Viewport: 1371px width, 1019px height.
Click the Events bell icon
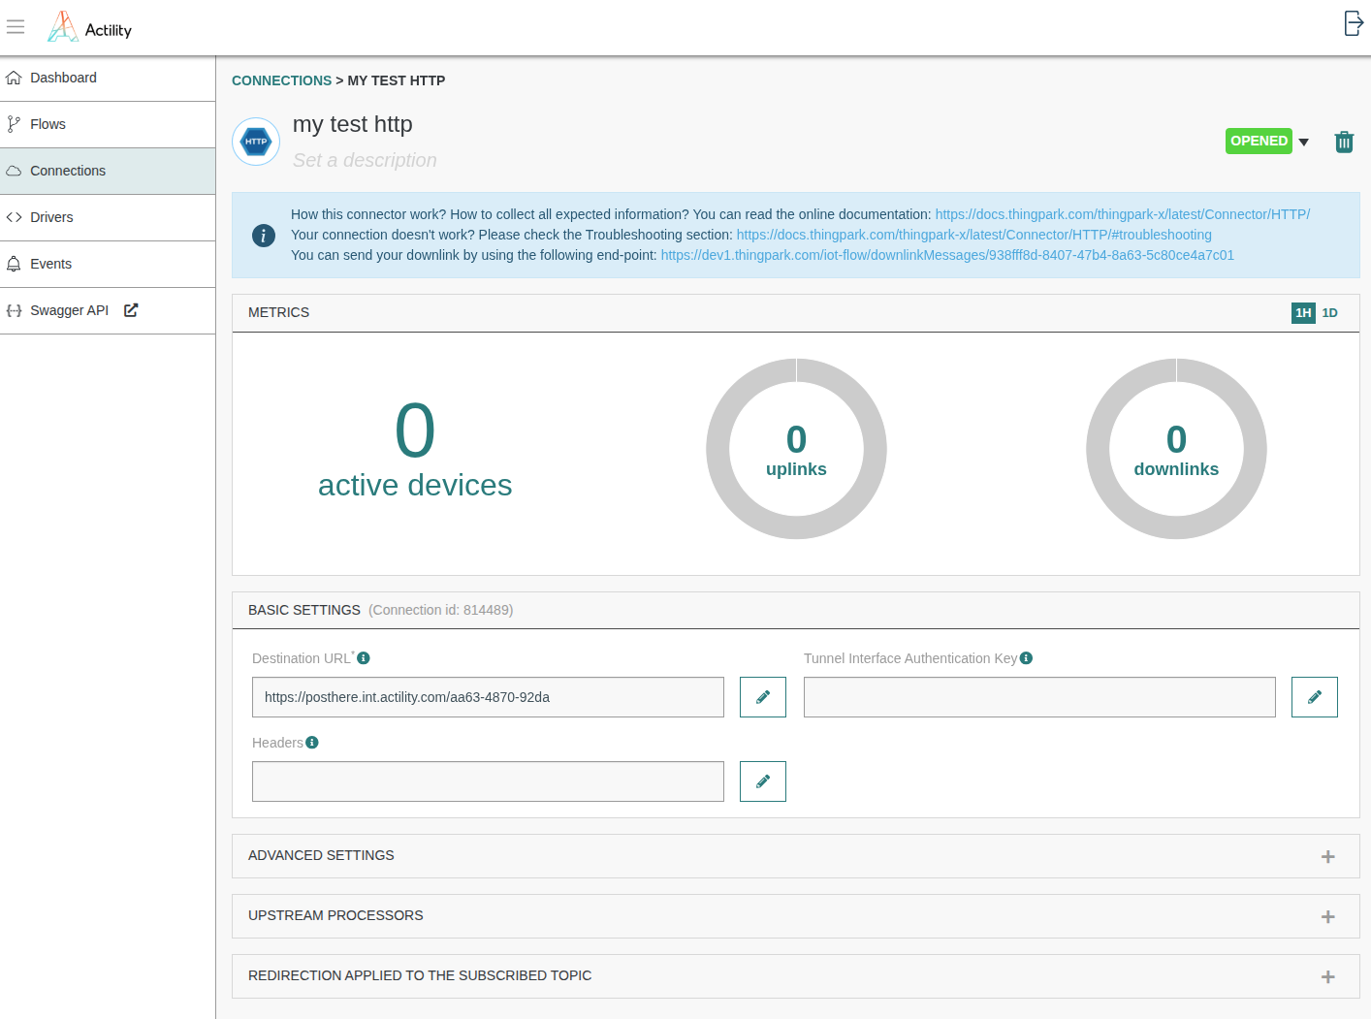(14, 264)
